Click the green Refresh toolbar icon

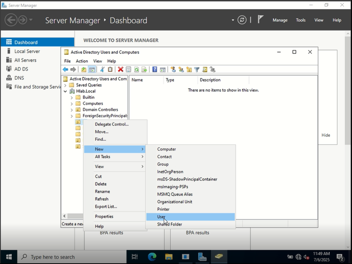tap(137, 69)
